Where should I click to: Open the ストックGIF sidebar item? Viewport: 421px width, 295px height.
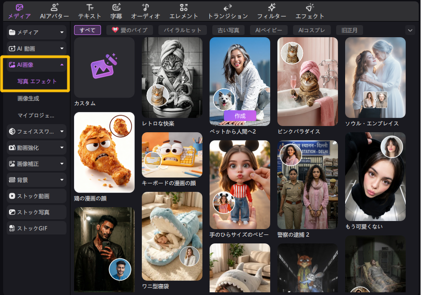(36, 228)
